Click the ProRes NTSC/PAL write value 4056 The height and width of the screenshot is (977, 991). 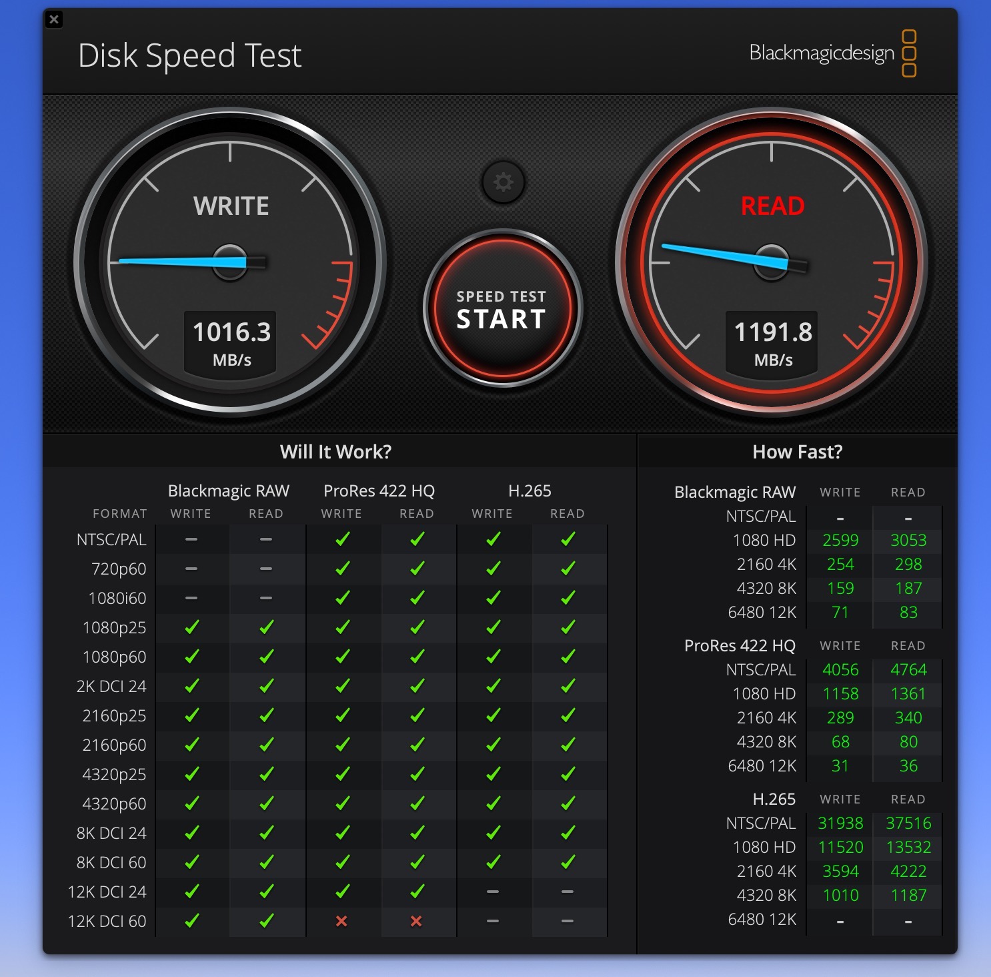click(840, 670)
